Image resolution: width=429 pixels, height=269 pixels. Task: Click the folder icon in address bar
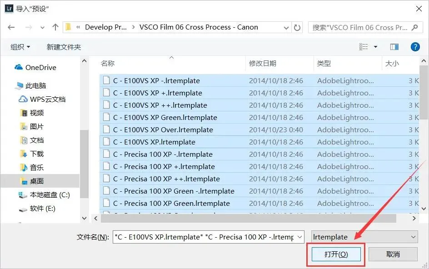pyautogui.click(x=69, y=27)
